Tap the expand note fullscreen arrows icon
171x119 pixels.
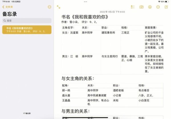(58, 7)
